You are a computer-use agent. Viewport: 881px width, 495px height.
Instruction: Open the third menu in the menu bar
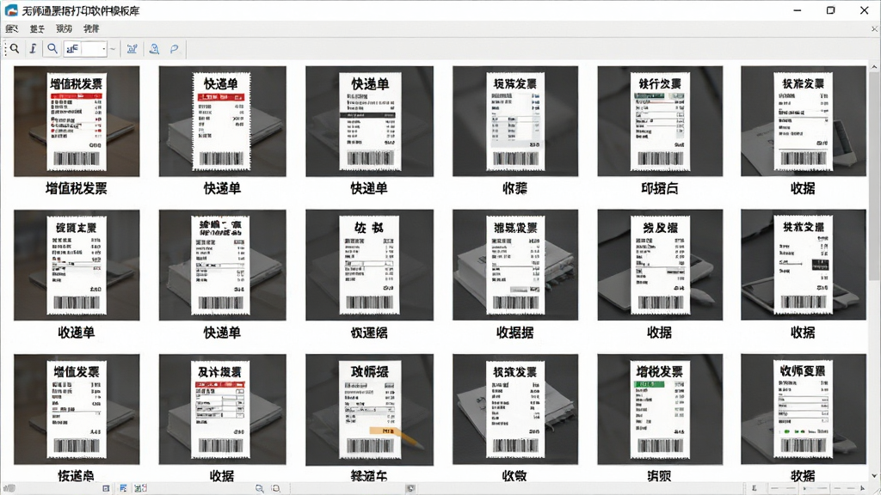pos(64,28)
